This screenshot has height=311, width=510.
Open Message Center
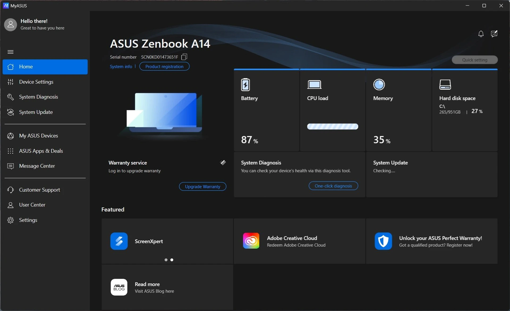click(45, 166)
